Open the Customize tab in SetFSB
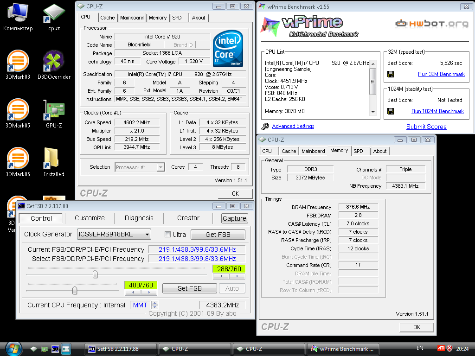Viewport: 475px width, 356px height. click(90, 218)
